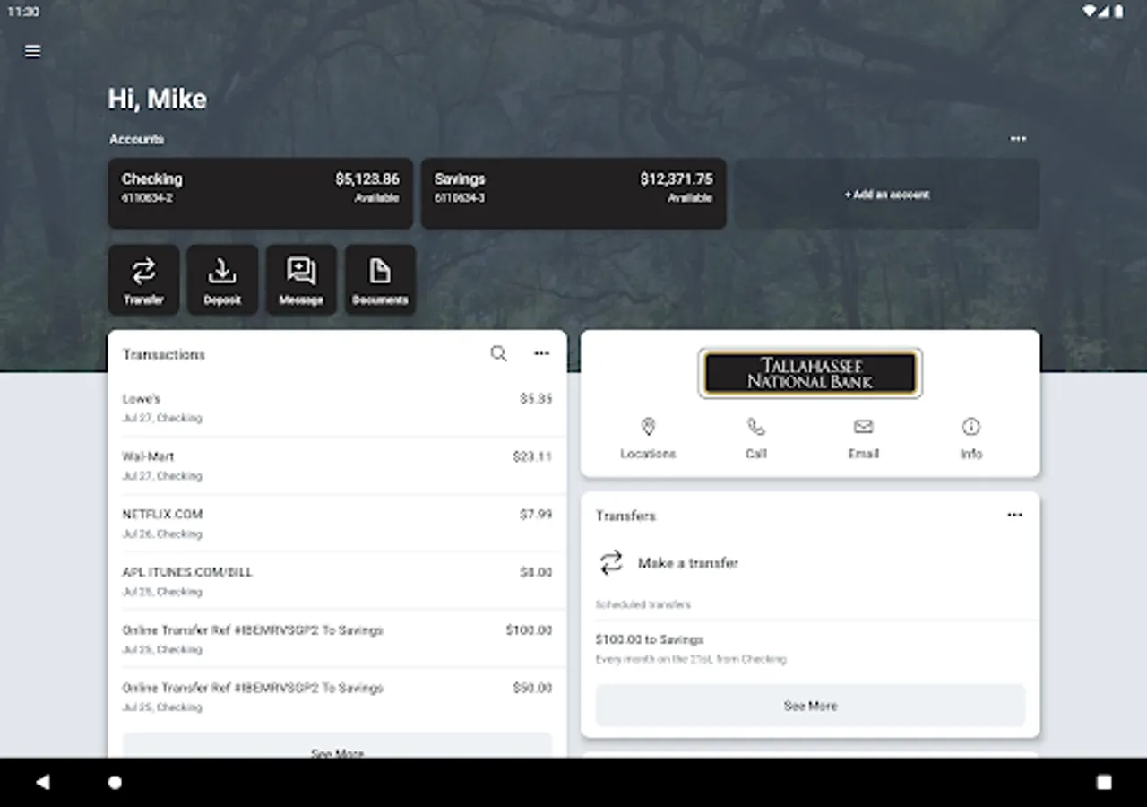Open Transactions card more options
The height and width of the screenshot is (807, 1147).
pos(541,354)
